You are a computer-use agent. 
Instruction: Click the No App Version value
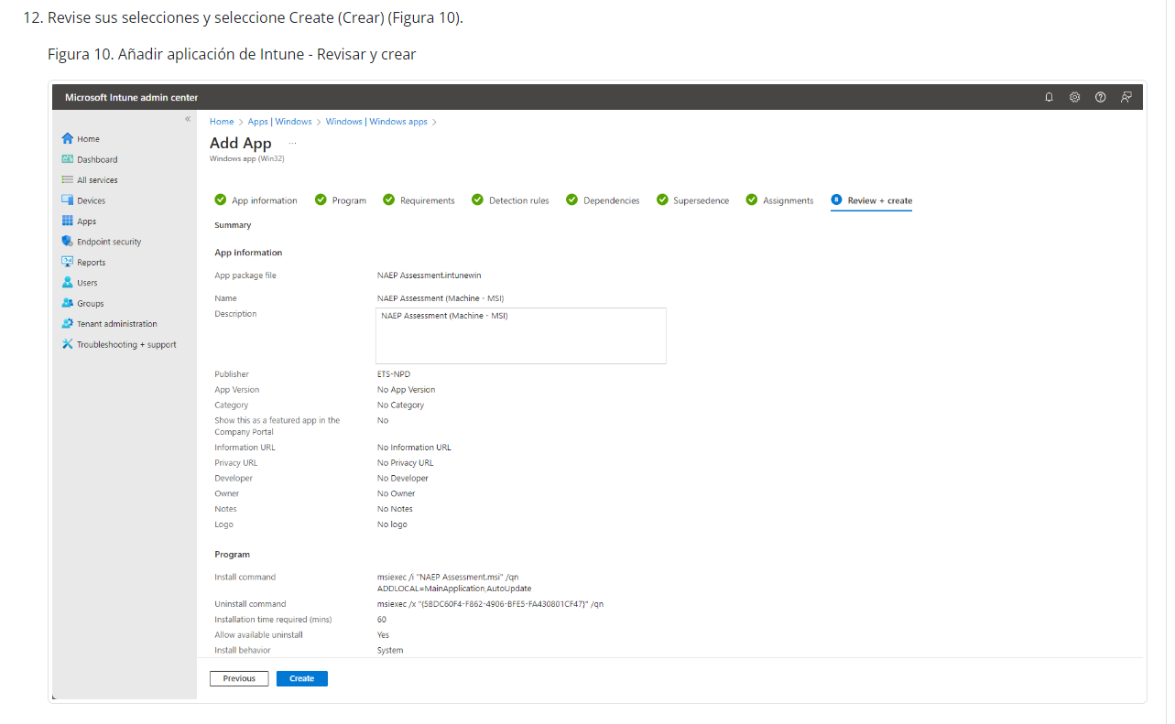pyautogui.click(x=407, y=389)
